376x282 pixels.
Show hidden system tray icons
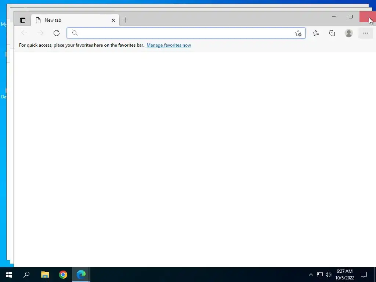point(311,275)
